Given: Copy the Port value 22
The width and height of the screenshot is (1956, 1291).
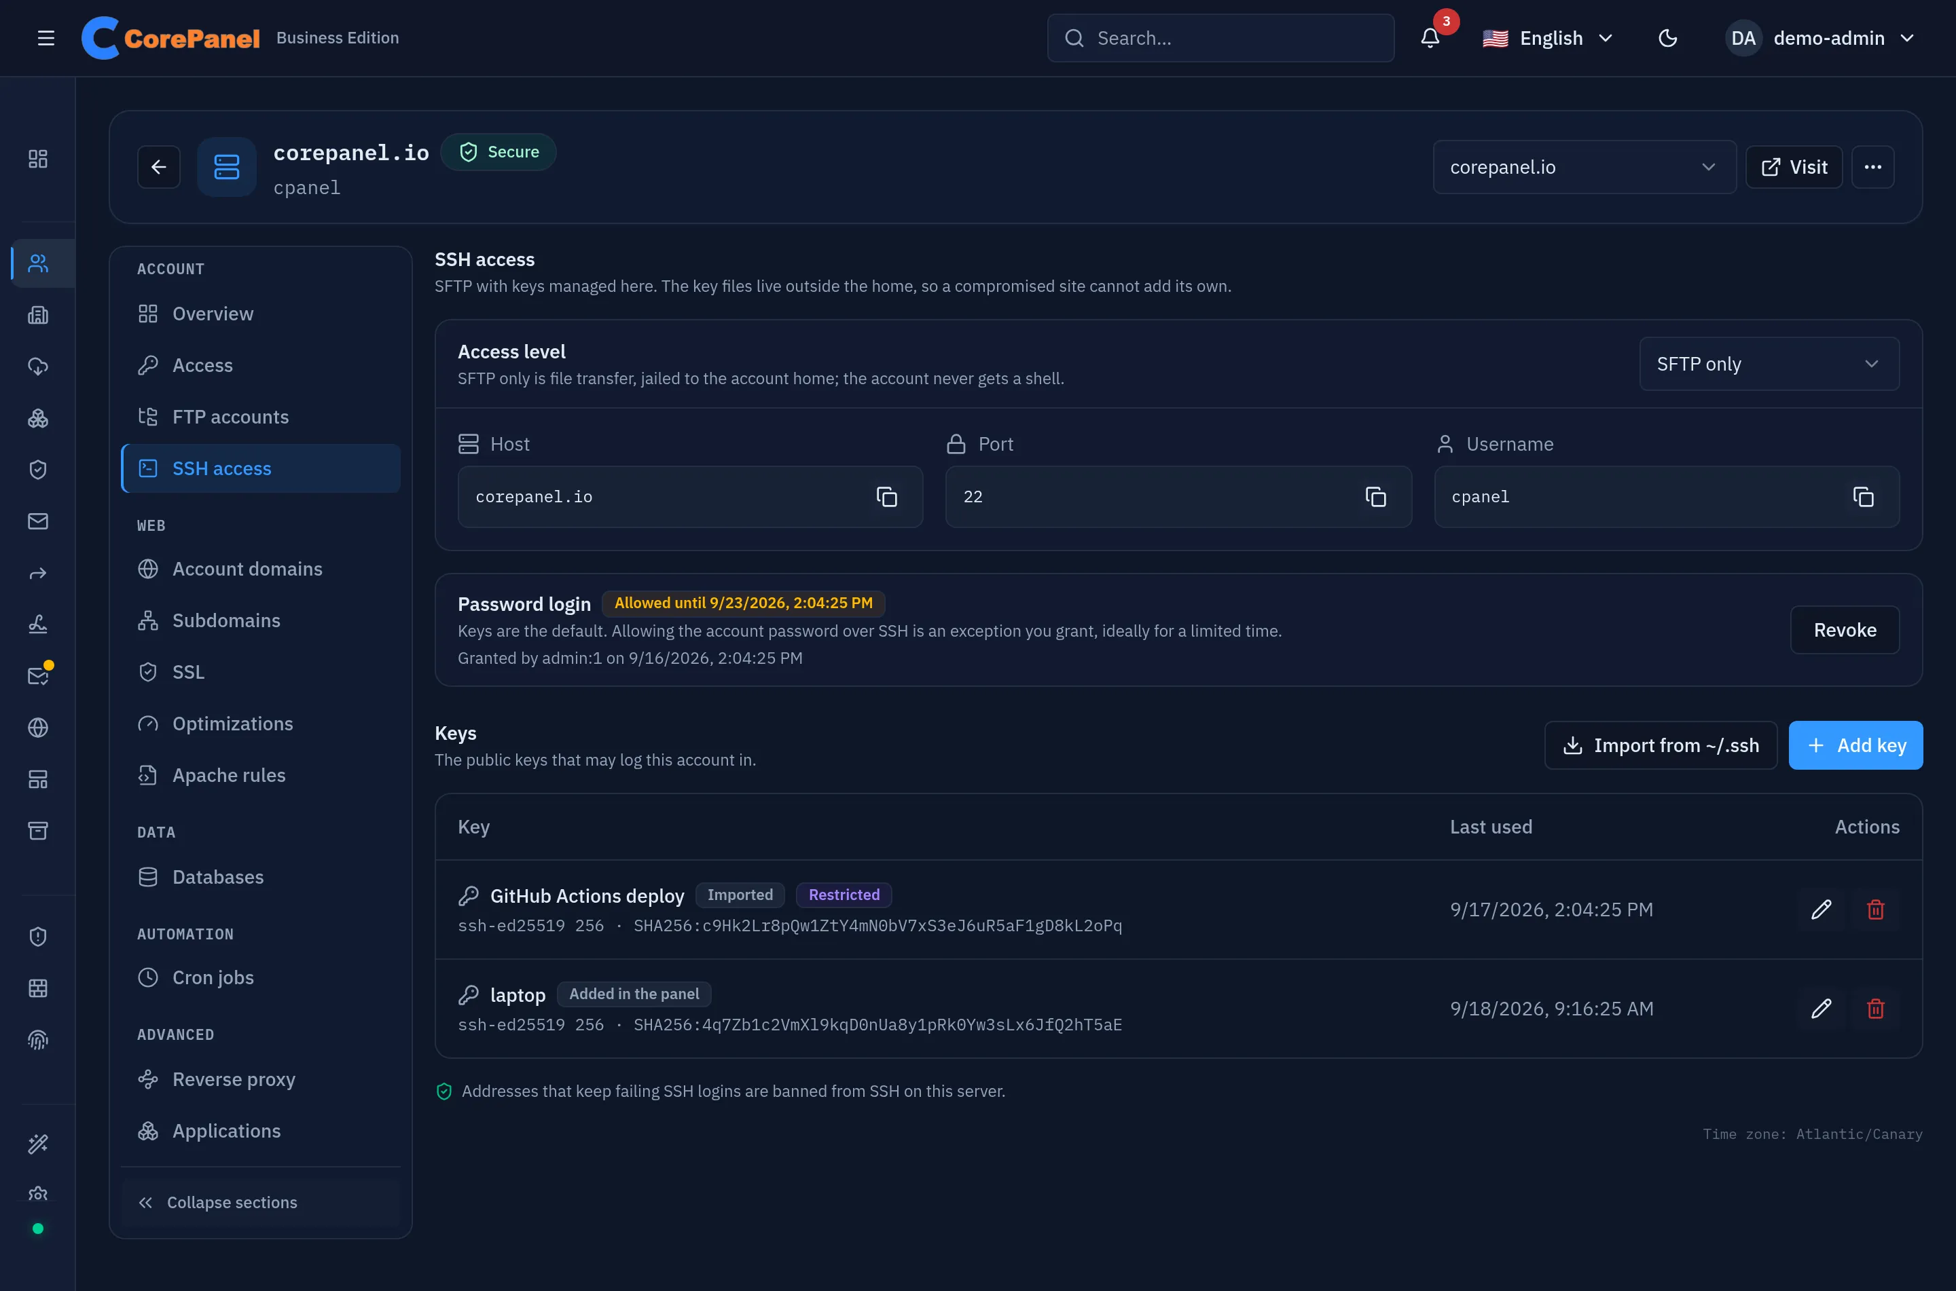Looking at the screenshot, I should pos(1375,496).
